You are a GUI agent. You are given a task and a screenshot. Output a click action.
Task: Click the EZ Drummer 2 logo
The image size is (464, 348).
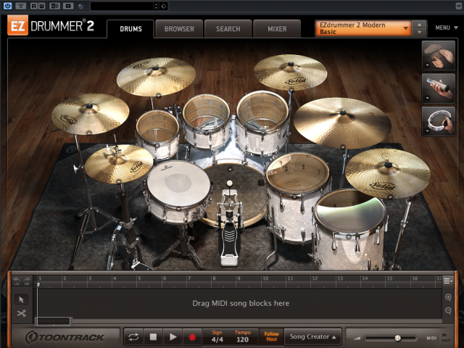(51, 26)
